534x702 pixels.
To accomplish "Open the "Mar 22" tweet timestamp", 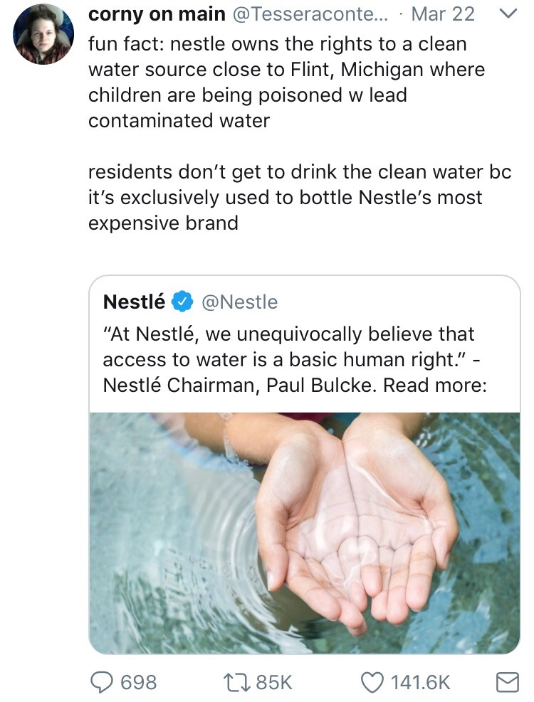I will (443, 15).
